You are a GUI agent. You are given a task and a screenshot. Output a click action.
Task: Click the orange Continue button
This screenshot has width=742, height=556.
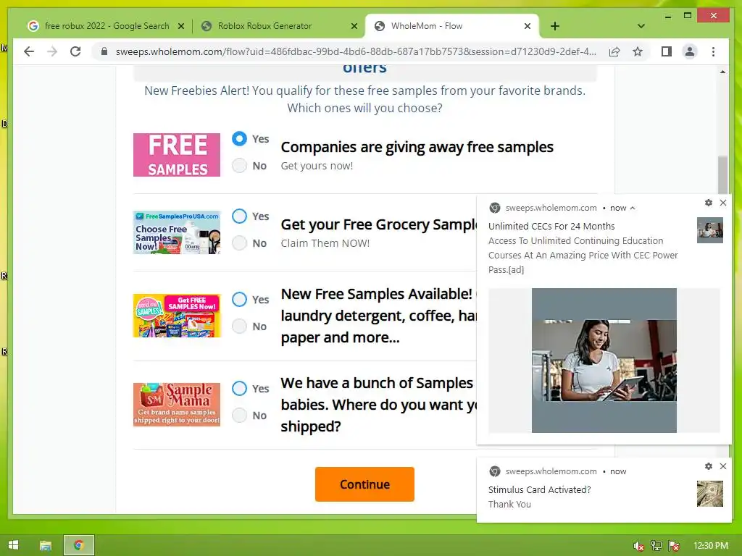pos(365,484)
